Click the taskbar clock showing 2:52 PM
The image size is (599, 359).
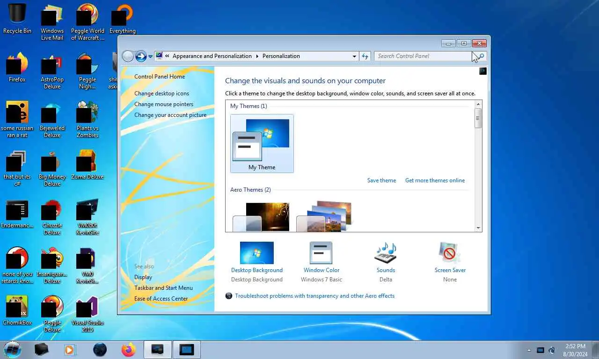(x=574, y=350)
